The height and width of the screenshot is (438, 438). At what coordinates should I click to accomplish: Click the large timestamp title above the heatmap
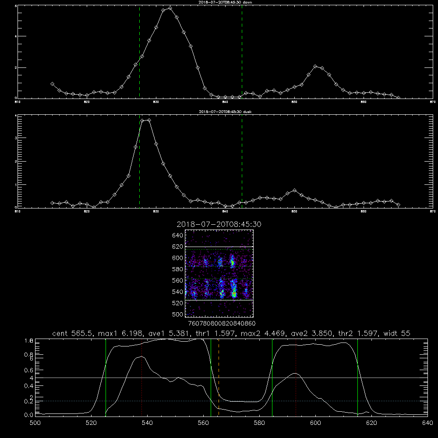pyautogui.click(x=219, y=224)
